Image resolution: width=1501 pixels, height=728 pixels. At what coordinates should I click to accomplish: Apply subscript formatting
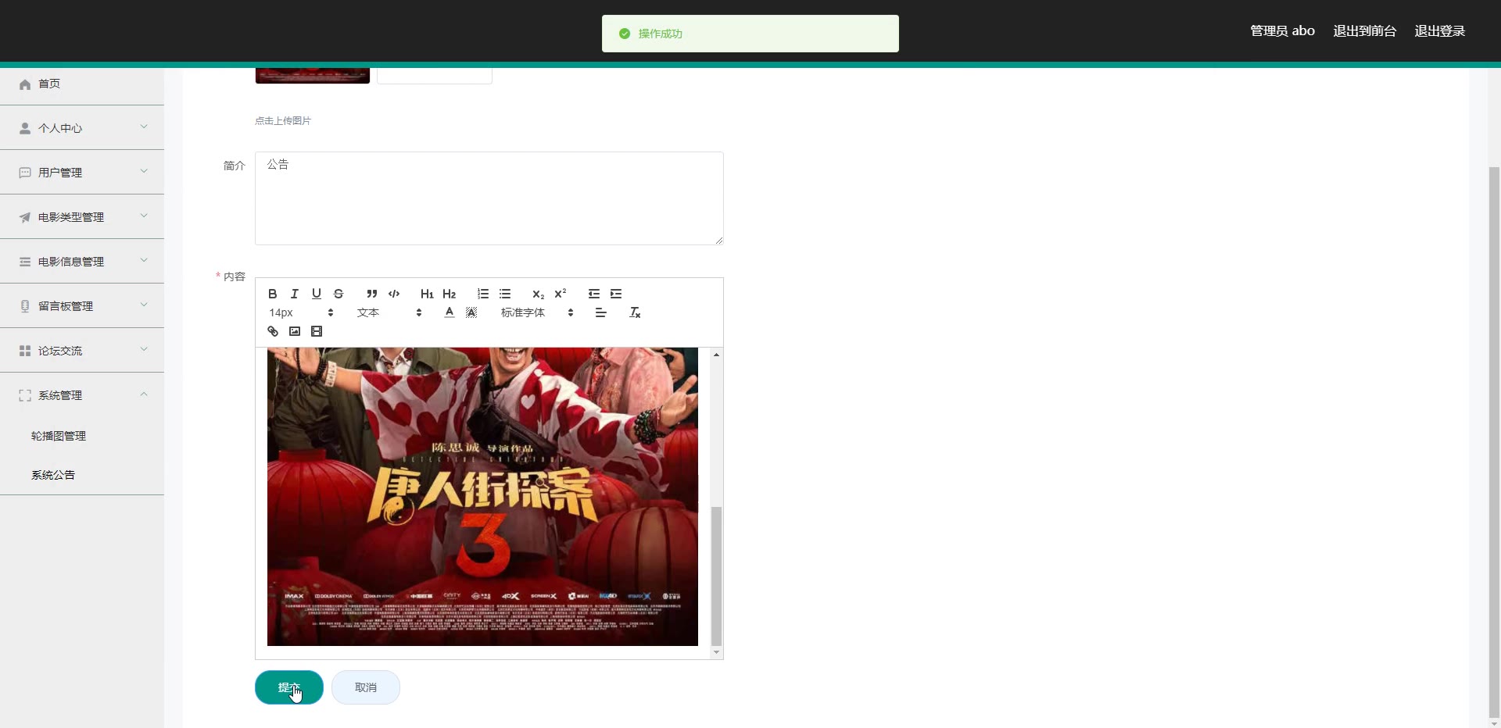[x=538, y=294]
